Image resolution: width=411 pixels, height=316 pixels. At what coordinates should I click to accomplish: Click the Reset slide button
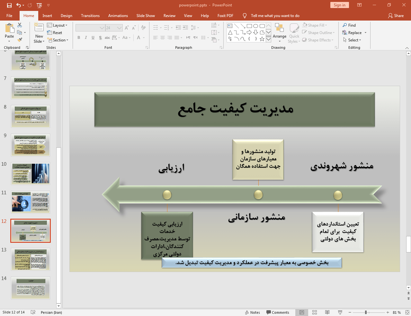[x=55, y=33]
